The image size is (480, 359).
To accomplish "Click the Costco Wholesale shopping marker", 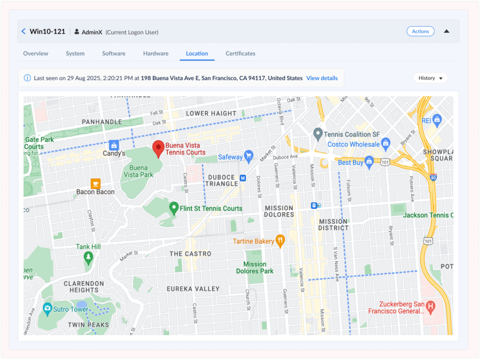I will tap(386, 144).
